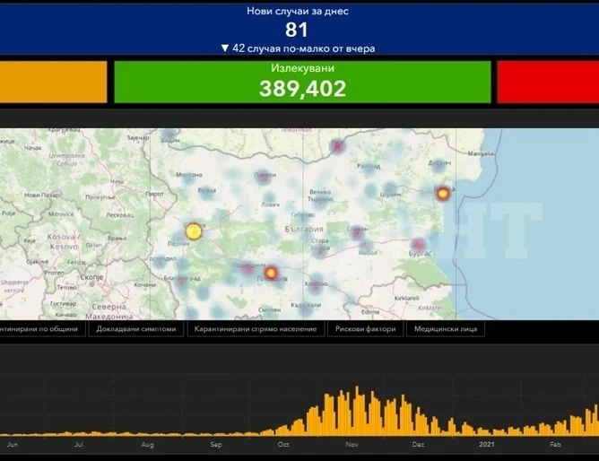Click the Jul label on chart axis
599x461 pixels.
pyautogui.click(x=79, y=445)
